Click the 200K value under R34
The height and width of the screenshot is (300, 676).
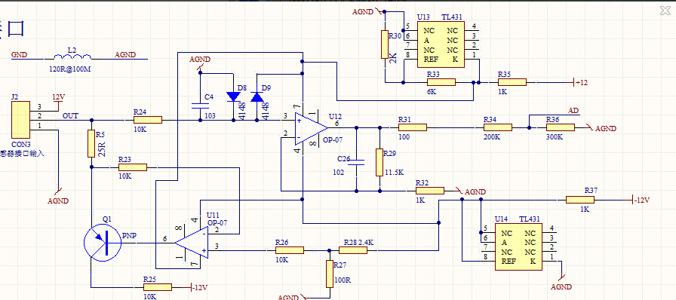(x=492, y=137)
